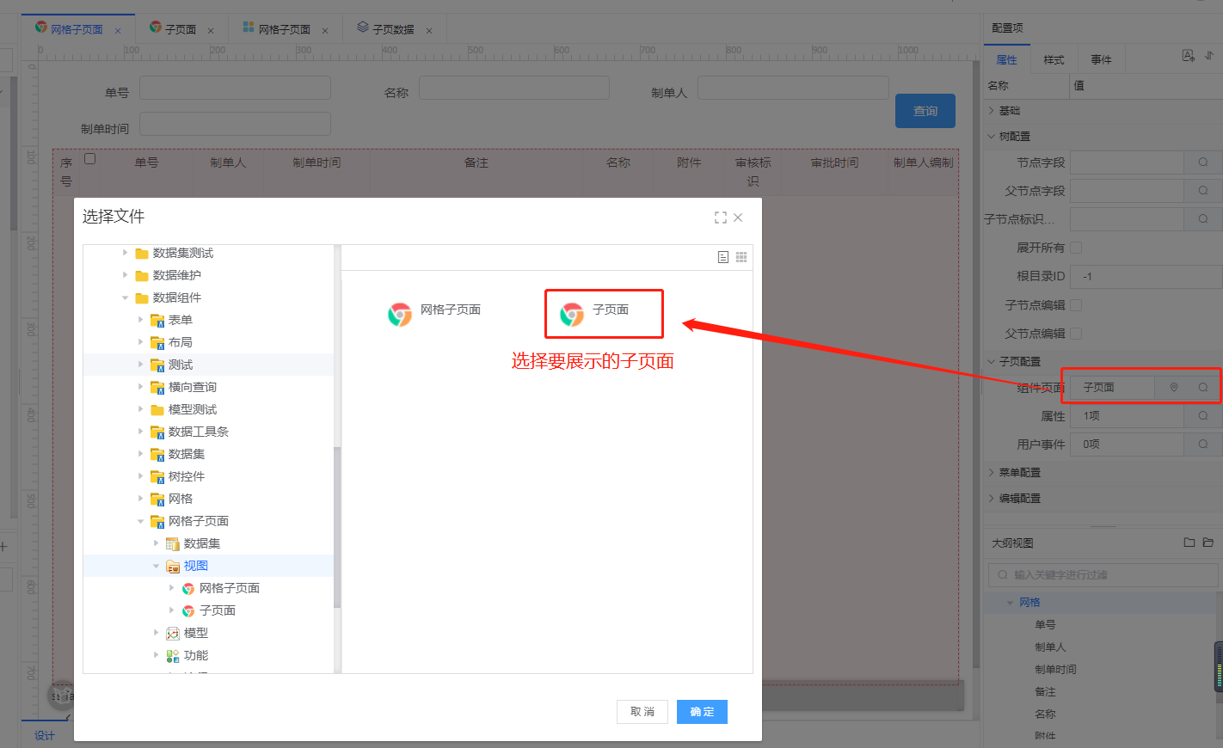Open folder icon in 大纲视图 header
This screenshot has width=1223, height=748.
tap(1208, 543)
